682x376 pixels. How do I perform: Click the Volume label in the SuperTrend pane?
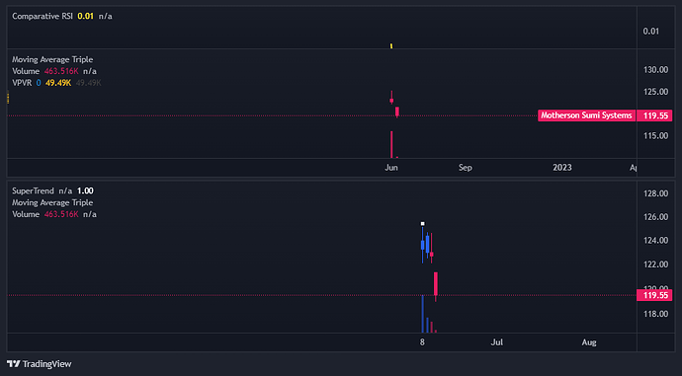(x=26, y=214)
